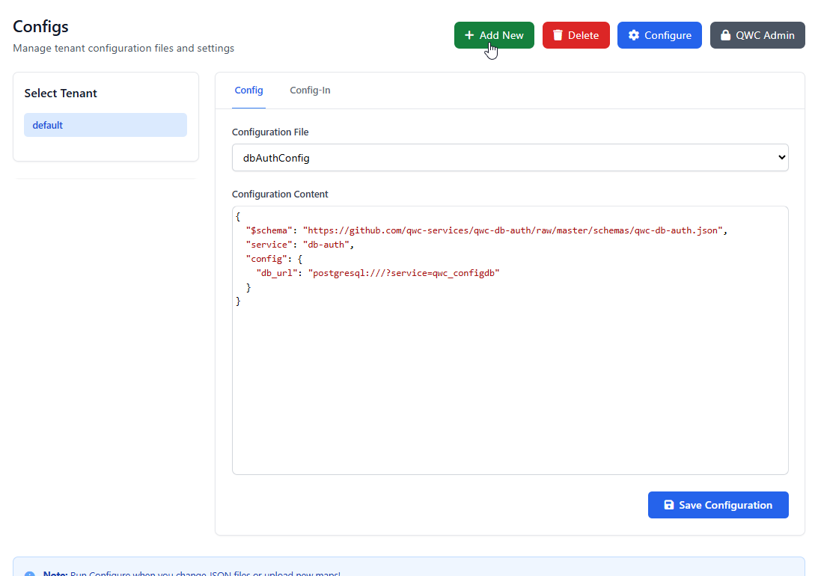Run Configure using the blue button label

668,35
